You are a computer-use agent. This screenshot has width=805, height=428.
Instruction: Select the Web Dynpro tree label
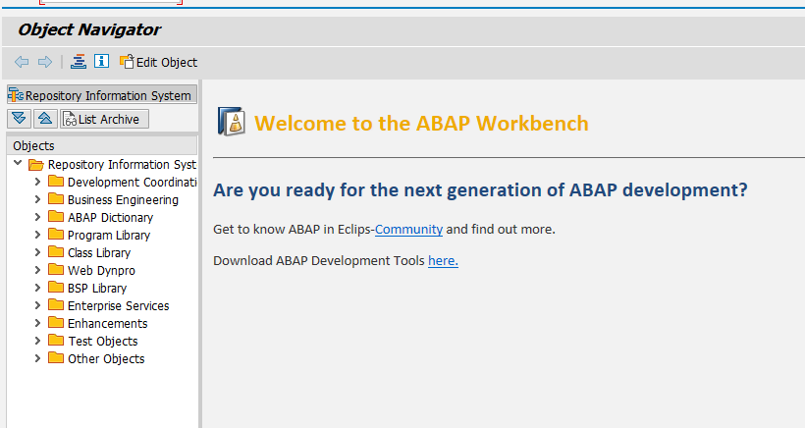click(x=102, y=271)
